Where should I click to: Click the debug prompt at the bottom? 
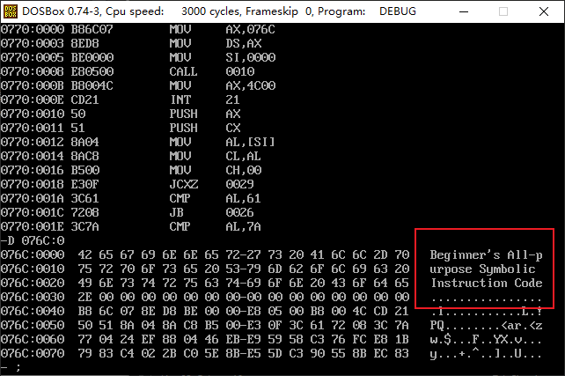[x=11, y=367]
